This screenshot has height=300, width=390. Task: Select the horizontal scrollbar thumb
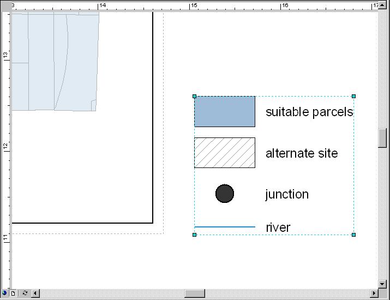click(195, 293)
